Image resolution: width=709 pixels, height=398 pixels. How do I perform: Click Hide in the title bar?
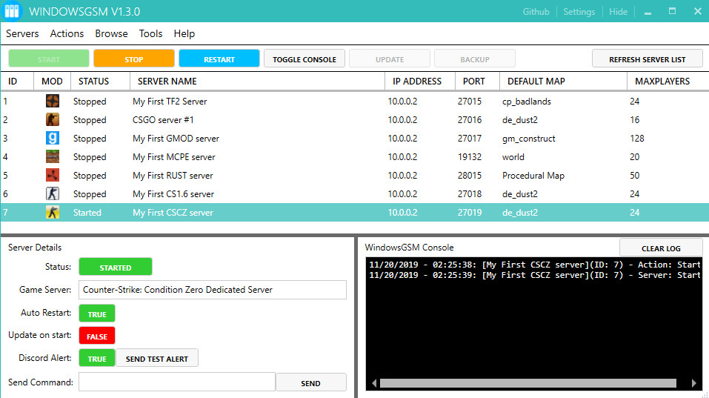[618, 12]
